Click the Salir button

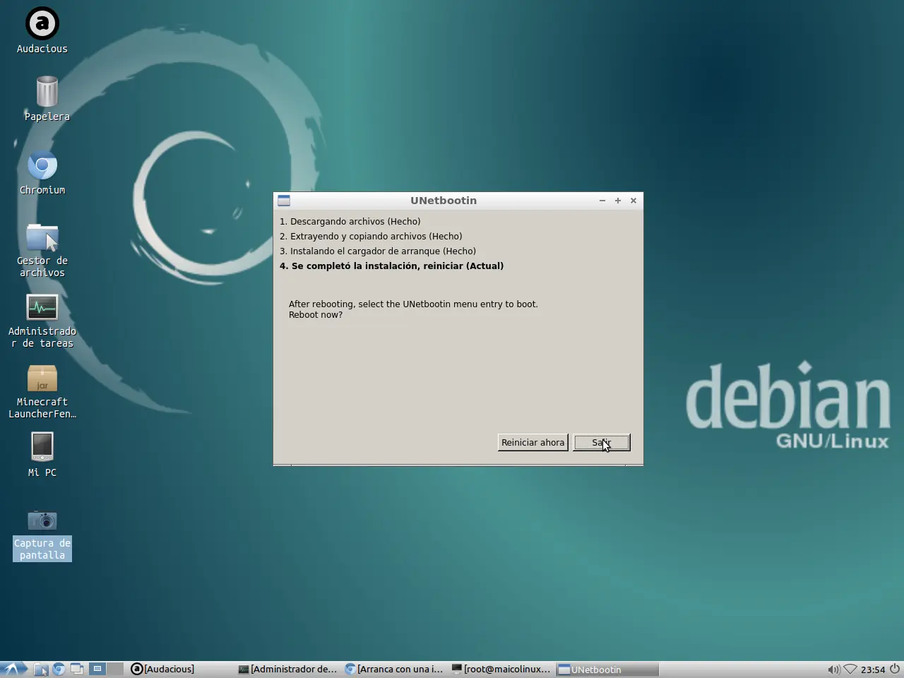coord(601,443)
